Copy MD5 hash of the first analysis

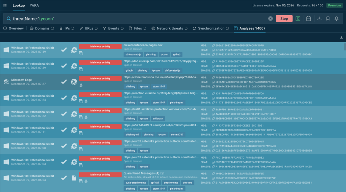pyautogui.click(x=213, y=45)
